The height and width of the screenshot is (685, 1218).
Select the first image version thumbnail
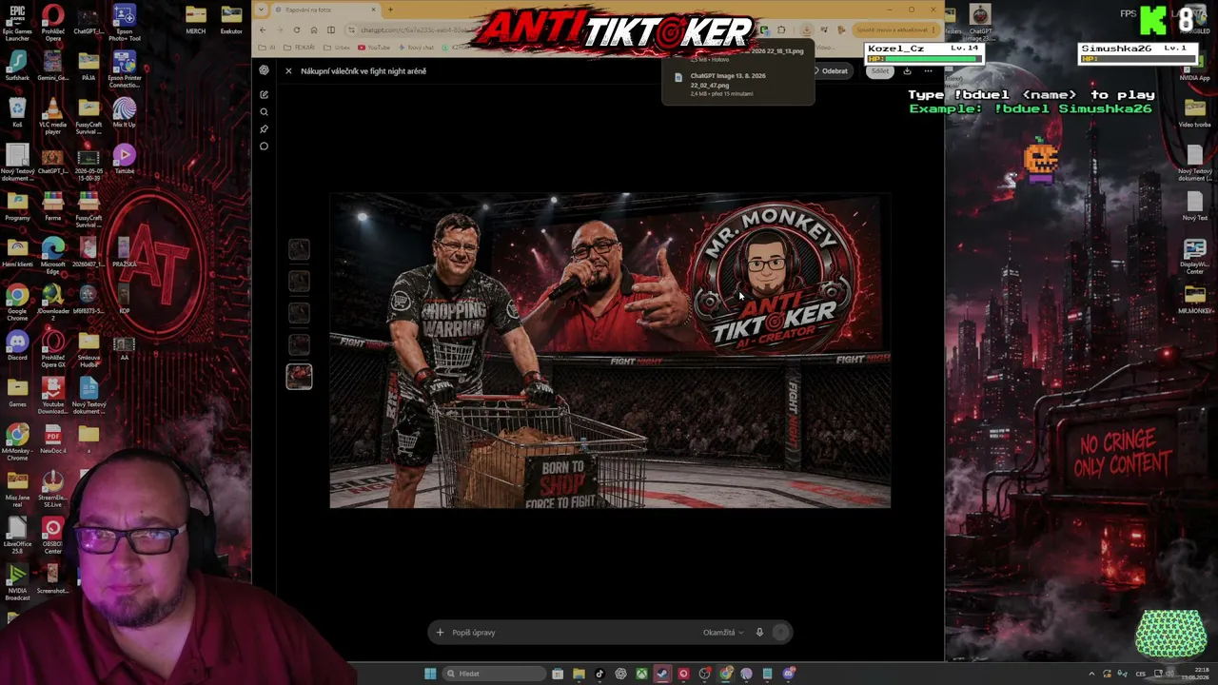(x=299, y=249)
